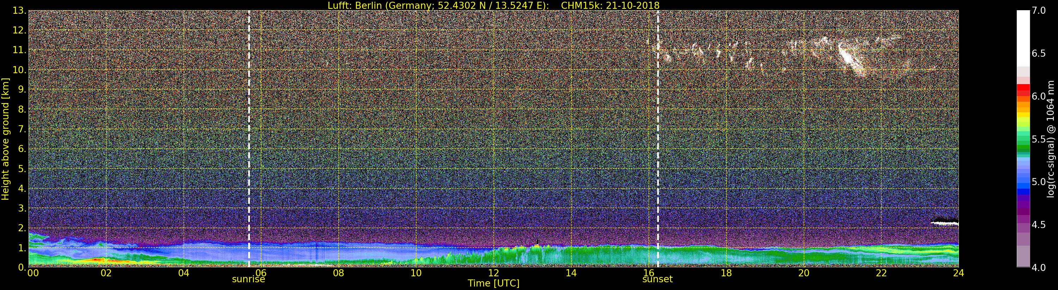Click time axis tick '10'

[416, 273]
